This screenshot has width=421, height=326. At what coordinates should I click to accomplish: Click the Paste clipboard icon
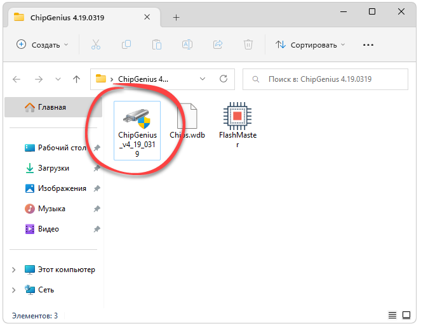(157, 44)
